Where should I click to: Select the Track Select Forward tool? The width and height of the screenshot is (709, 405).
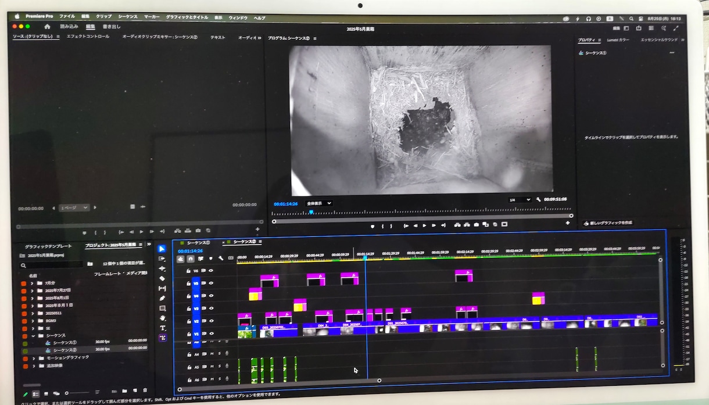point(162,259)
